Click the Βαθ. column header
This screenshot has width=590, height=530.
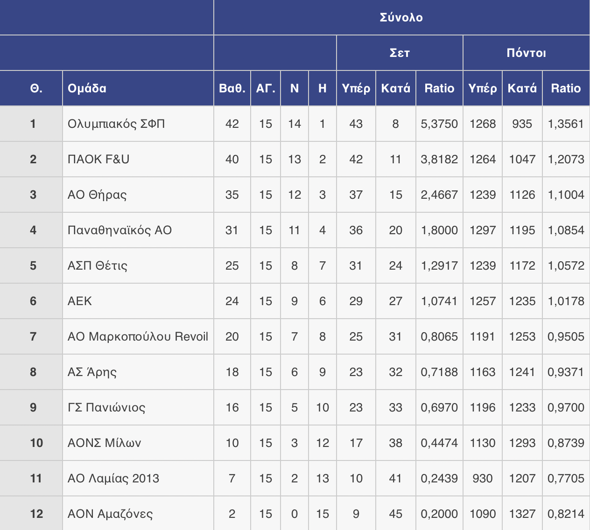click(232, 88)
